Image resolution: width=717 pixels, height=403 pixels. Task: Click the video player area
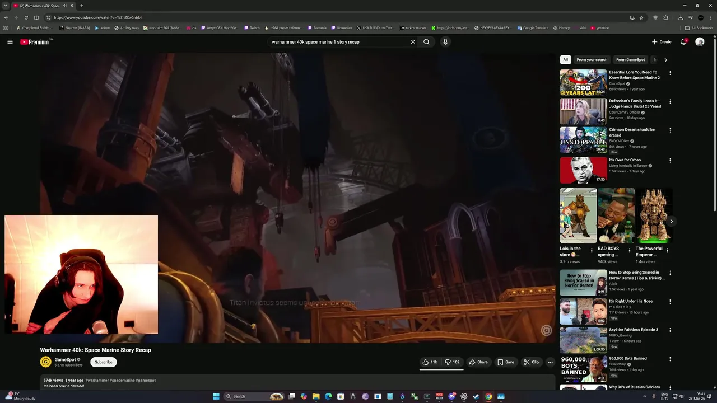[297, 198]
